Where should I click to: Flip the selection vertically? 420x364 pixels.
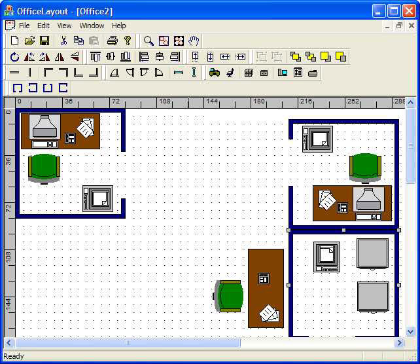(75, 57)
